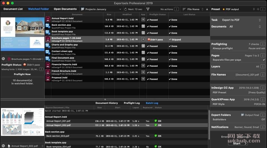Click magnifier icon next to Brochure pages 1-20.indd
Screen dimensions: 267x148
click(x=3, y=59)
